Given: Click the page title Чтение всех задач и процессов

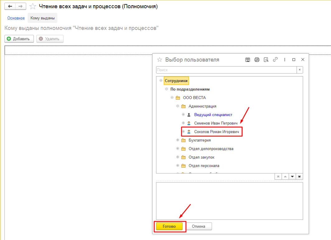Looking at the screenshot, I should 98,6.
